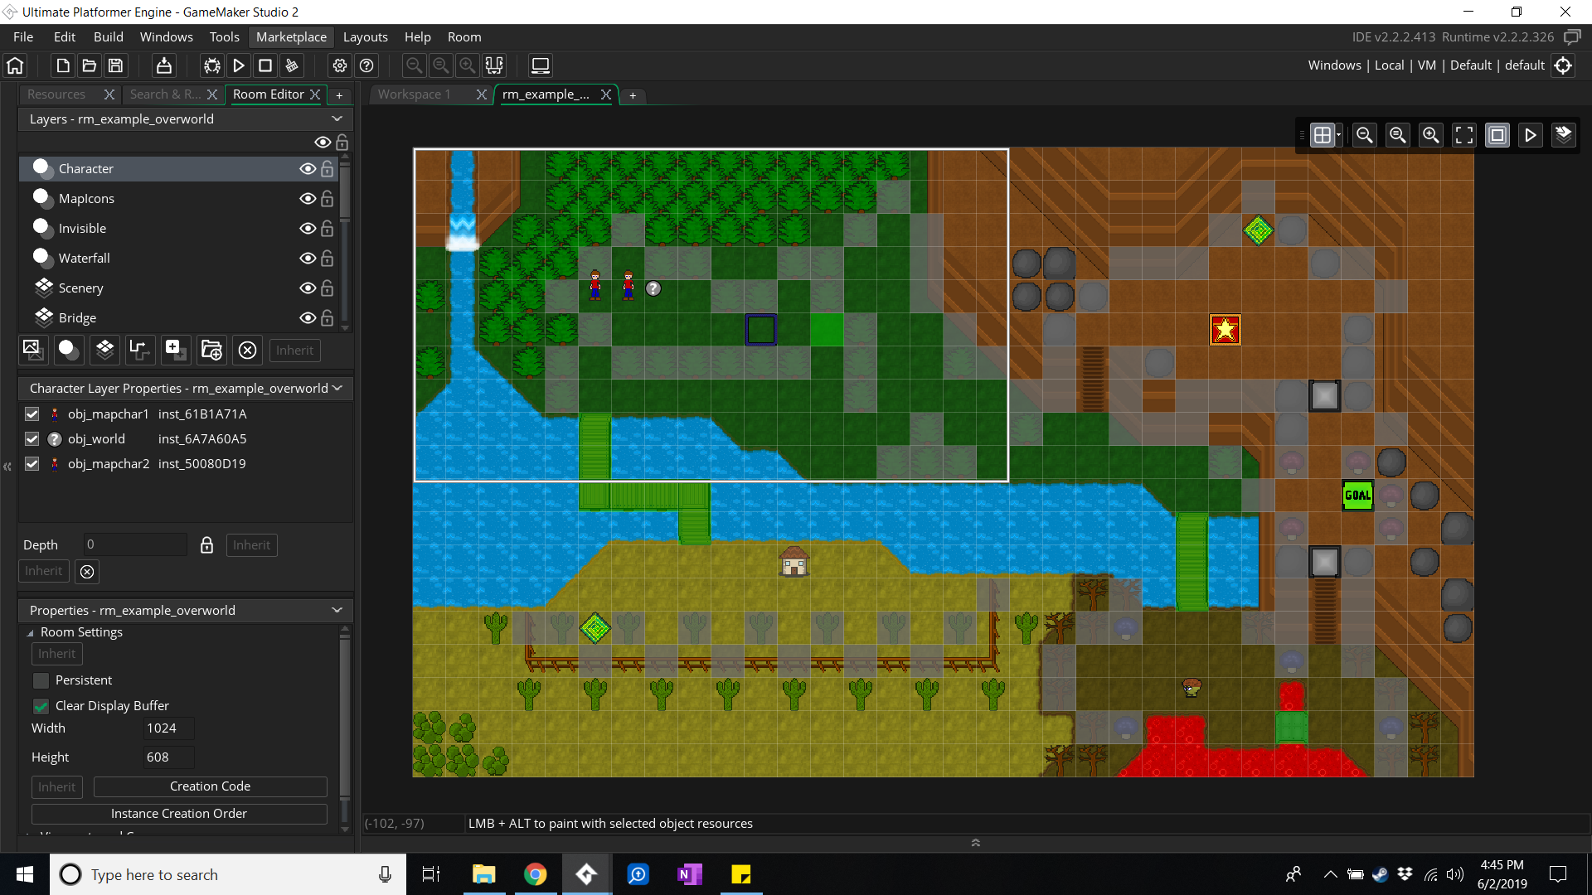
Task: Collapse the Room Settings section
Action: (30, 633)
